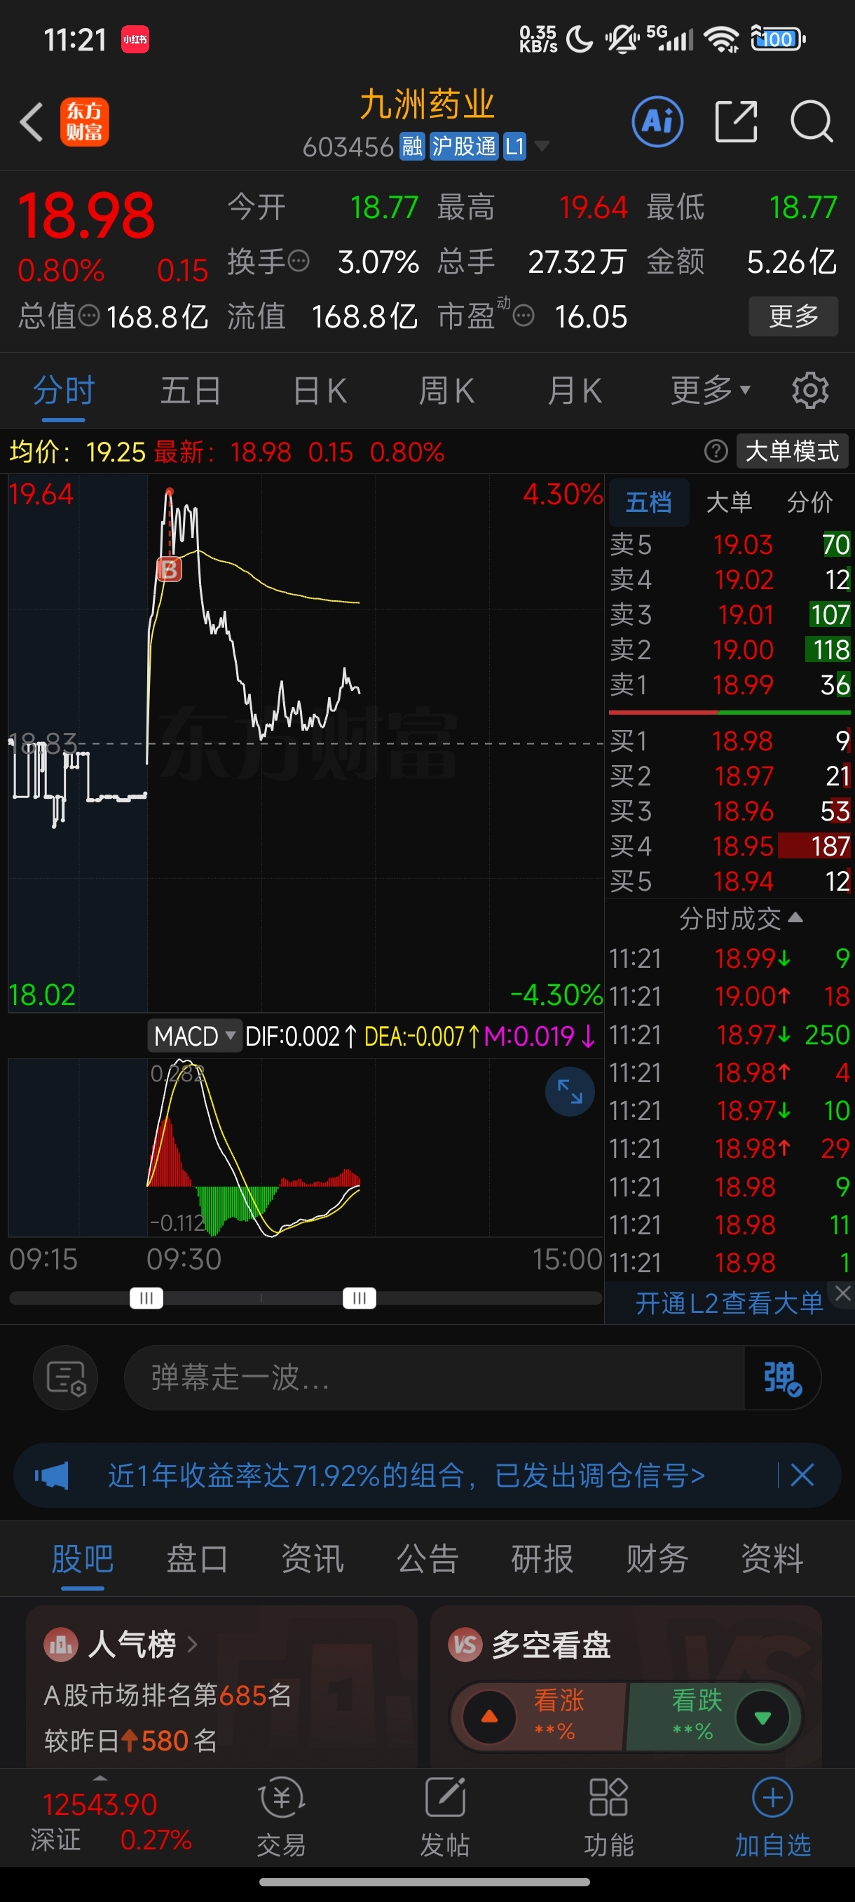855x1902 pixels.
Task: Vote 看涨 with the up arrow
Action: [489, 1717]
